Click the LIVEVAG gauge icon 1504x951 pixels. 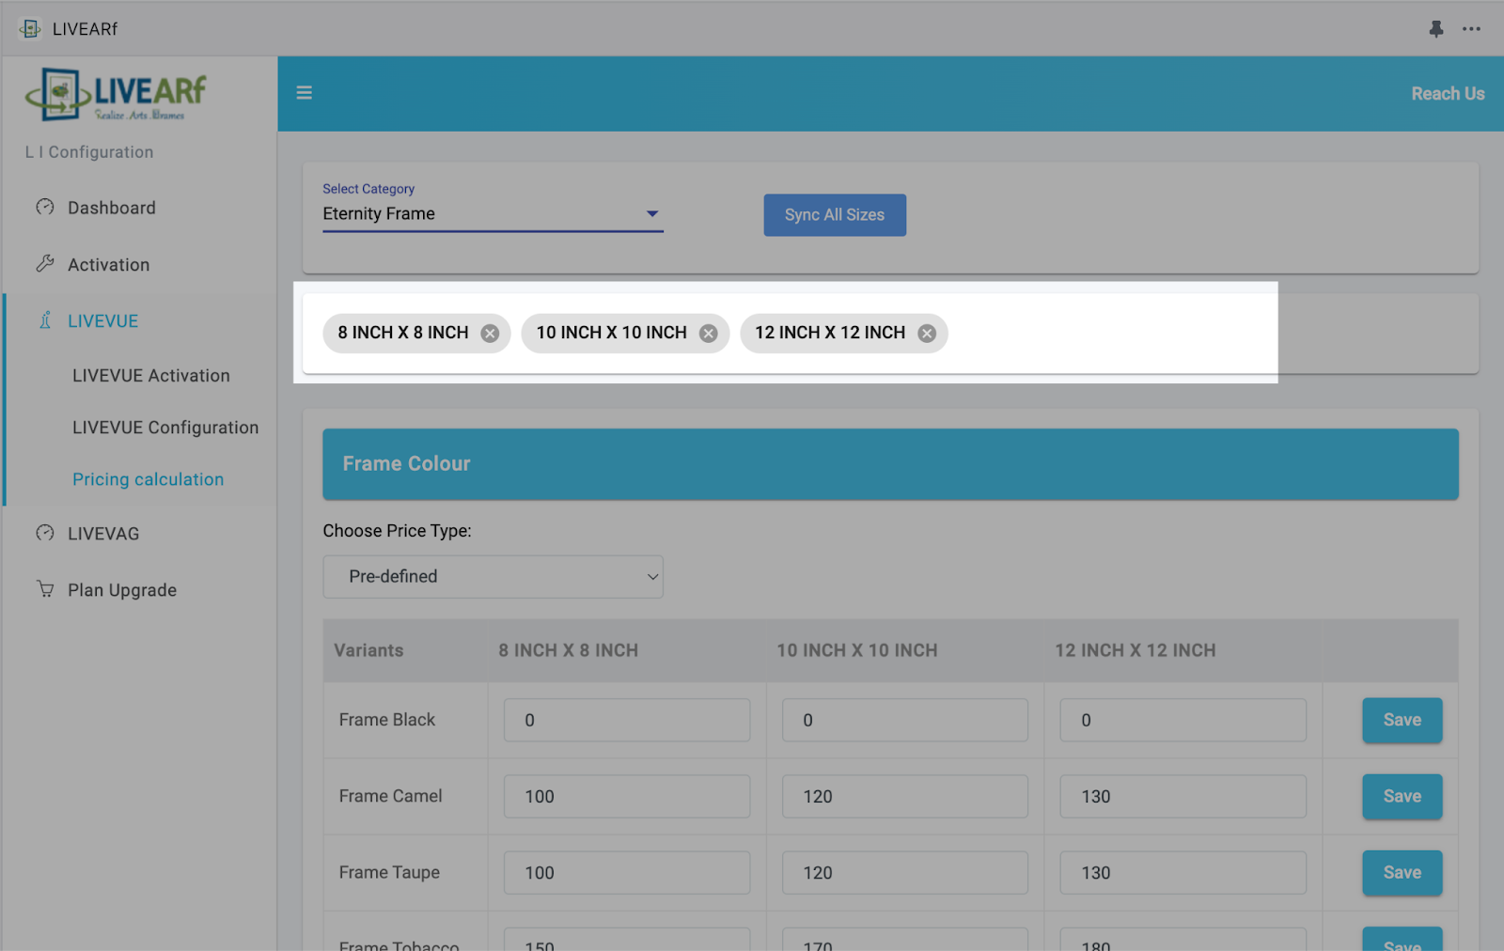[45, 533]
